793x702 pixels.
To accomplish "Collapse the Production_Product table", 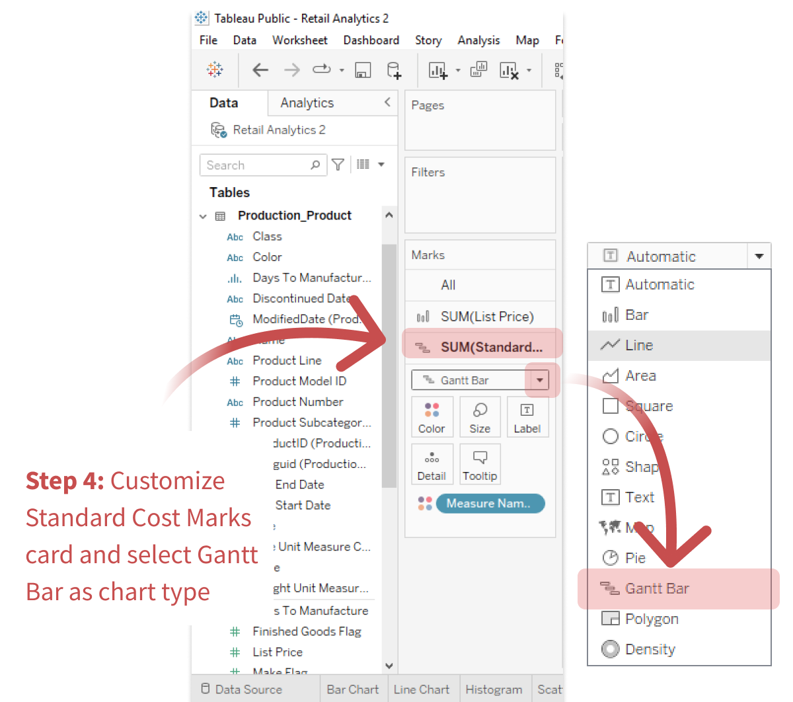I will (203, 216).
